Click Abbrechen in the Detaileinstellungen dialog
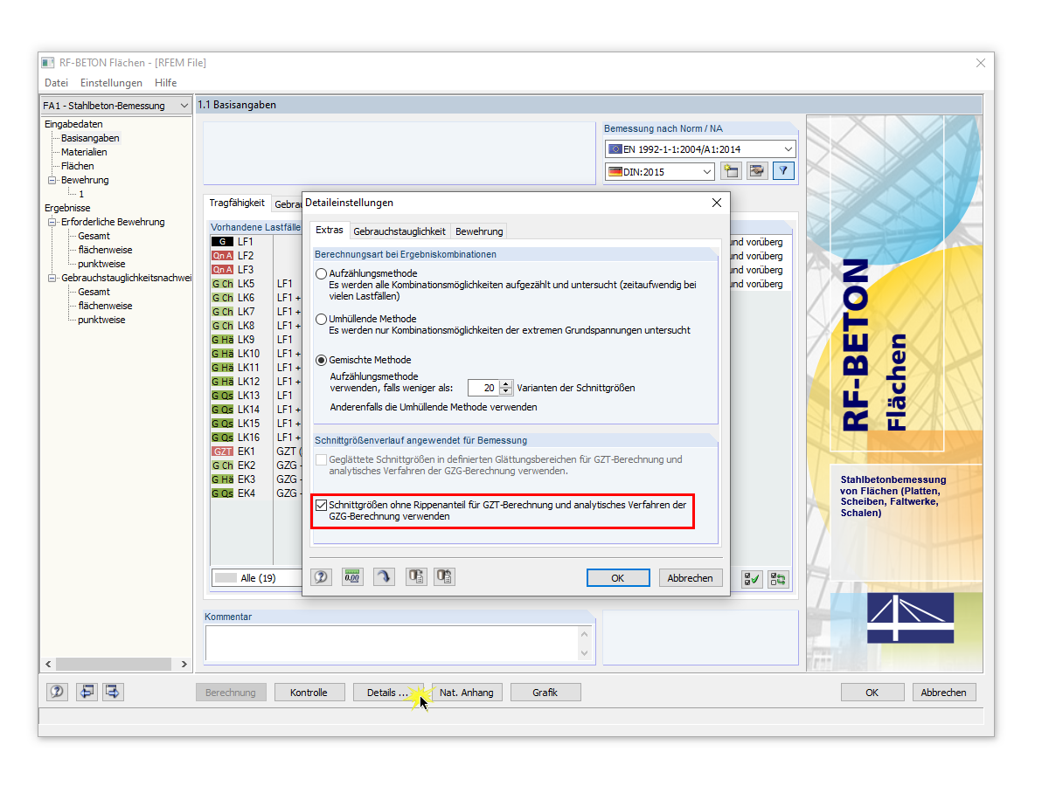 [691, 577]
